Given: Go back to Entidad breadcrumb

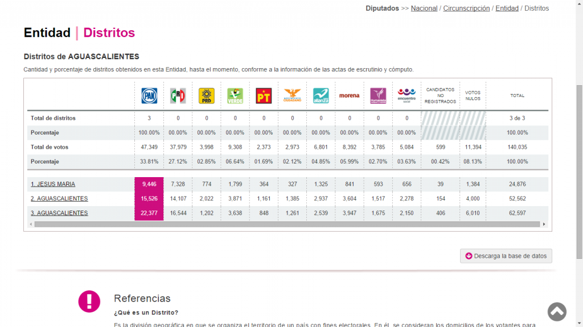Looking at the screenshot, I should pyautogui.click(x=507, y=9).
